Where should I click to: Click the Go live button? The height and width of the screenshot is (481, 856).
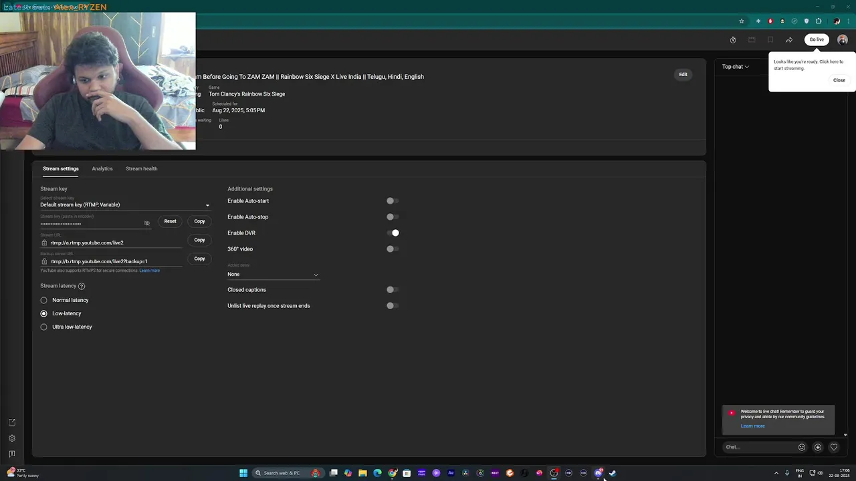coord(817,39)
